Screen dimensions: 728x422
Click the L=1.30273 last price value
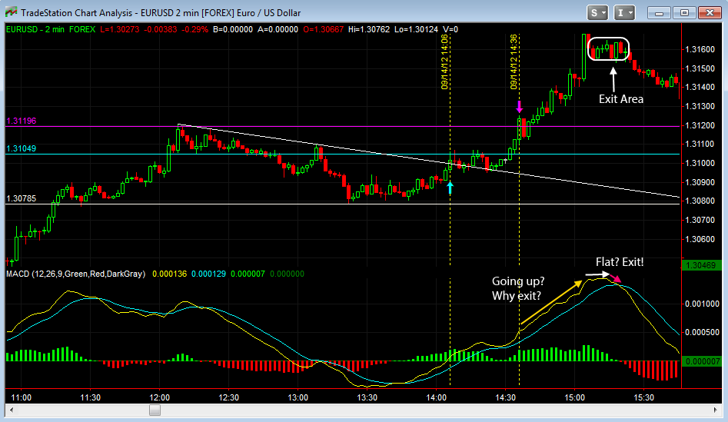[120, 29]
